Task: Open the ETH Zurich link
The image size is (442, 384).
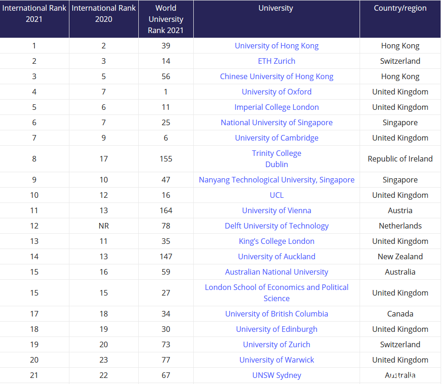Action: click(x=277, y=61)
